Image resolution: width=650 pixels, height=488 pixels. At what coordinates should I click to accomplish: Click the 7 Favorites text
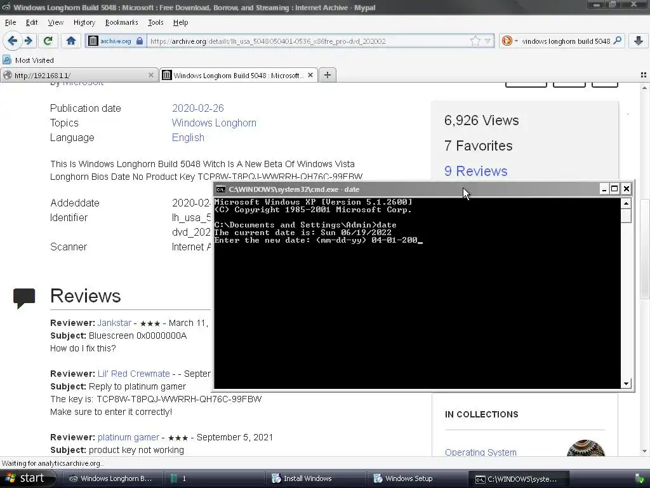pos(478,146)
